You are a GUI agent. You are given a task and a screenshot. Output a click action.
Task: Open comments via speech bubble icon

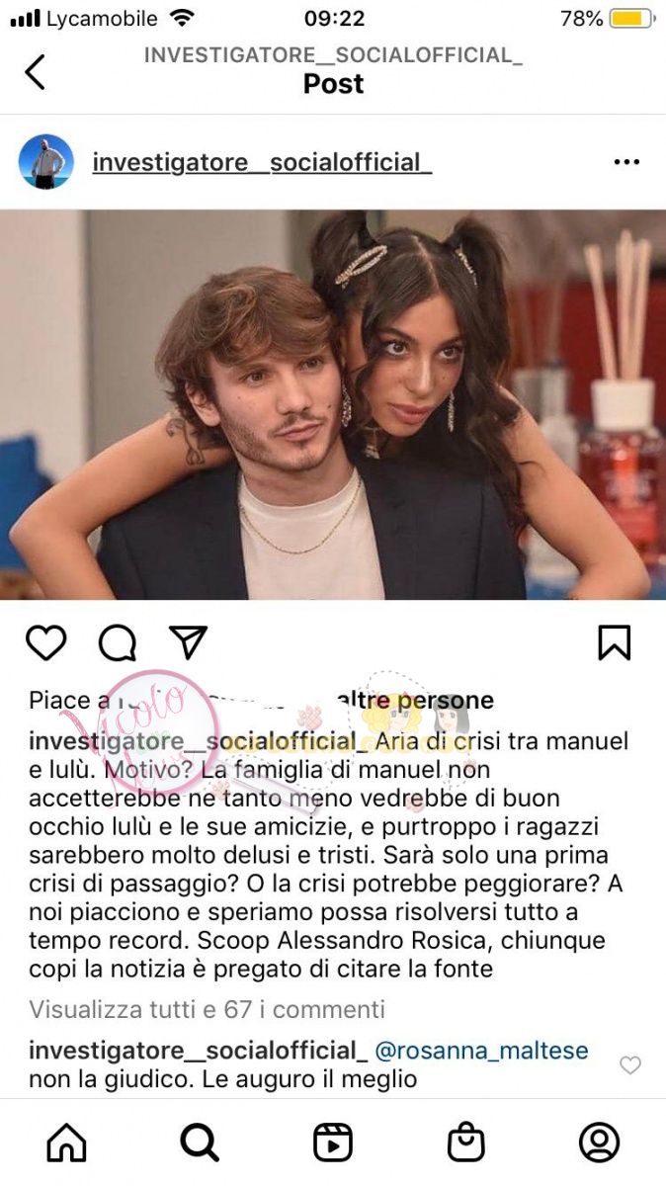(x=118, y=643)
